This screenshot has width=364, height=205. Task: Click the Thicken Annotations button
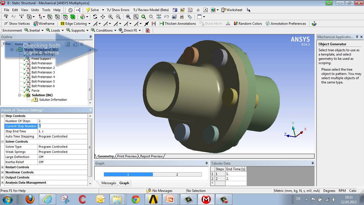[x=178, y=24]
